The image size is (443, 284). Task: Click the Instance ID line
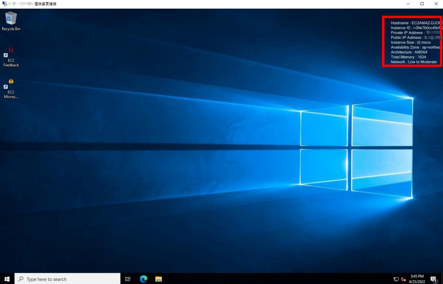click(415, 28)
